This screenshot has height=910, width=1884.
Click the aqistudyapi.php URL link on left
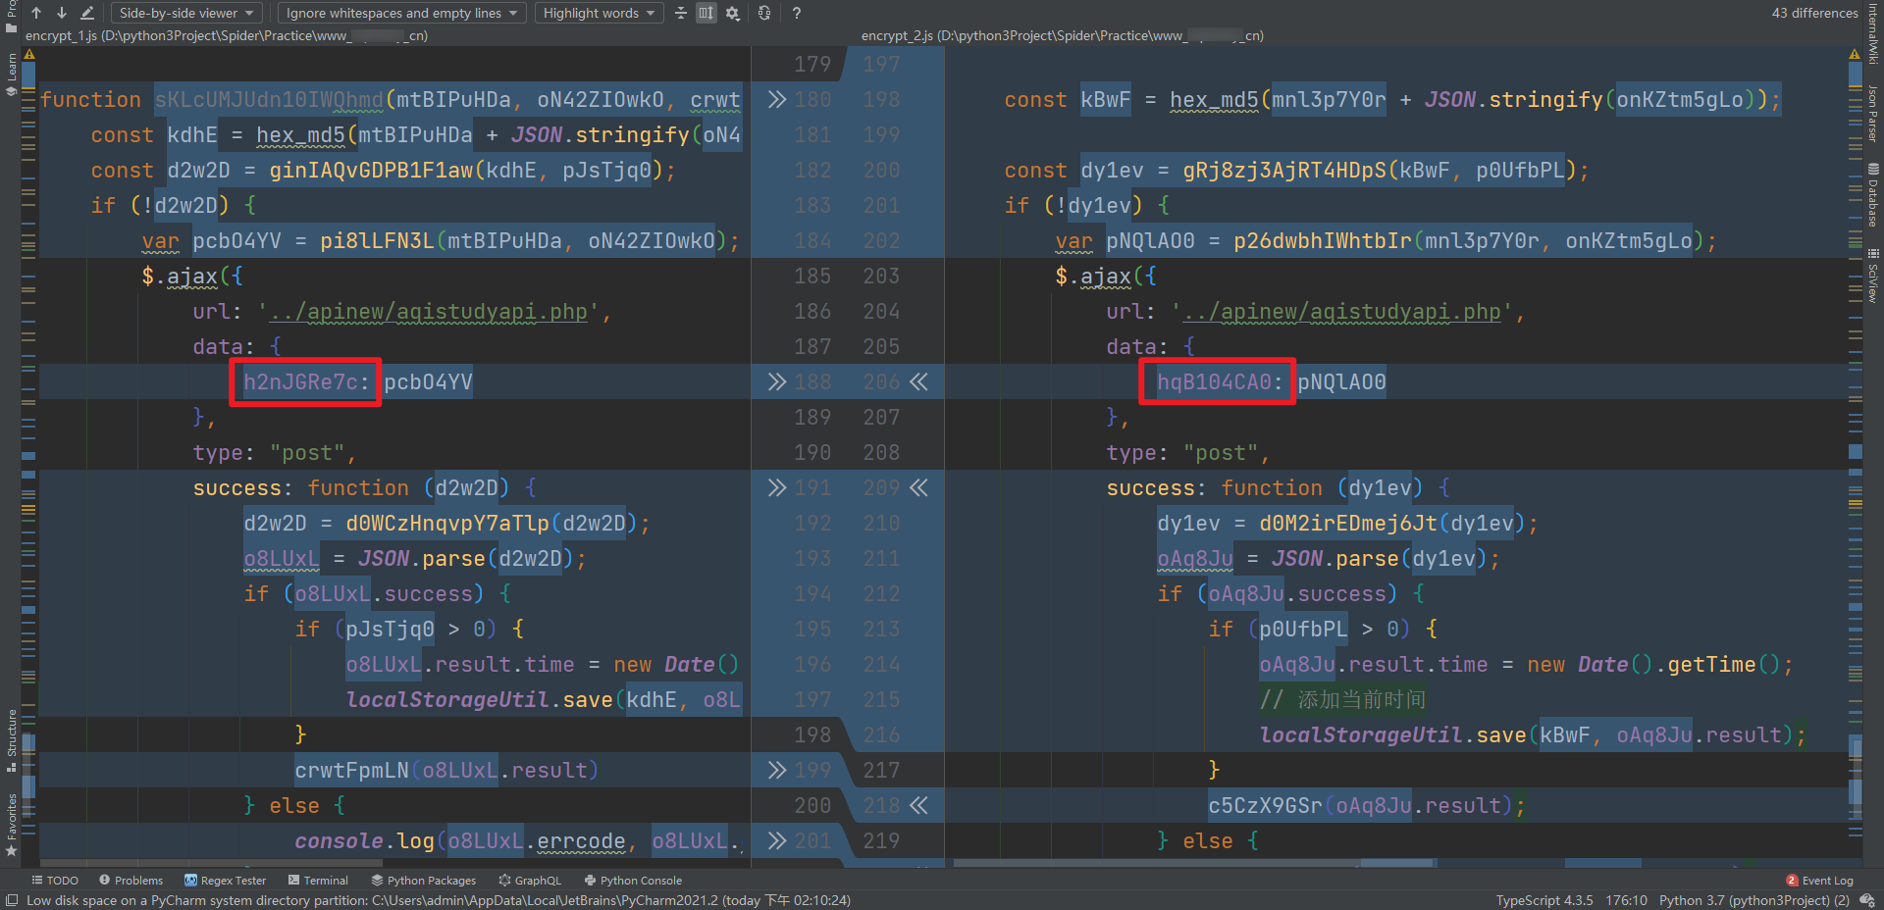click(428, 312)
